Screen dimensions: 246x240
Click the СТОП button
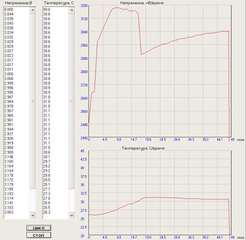click(x=39, y=235)
